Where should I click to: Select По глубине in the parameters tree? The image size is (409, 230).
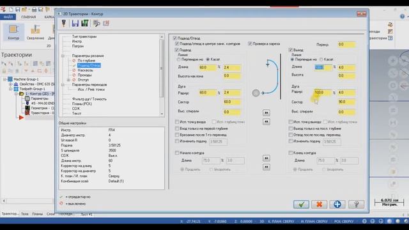[86, 61]
